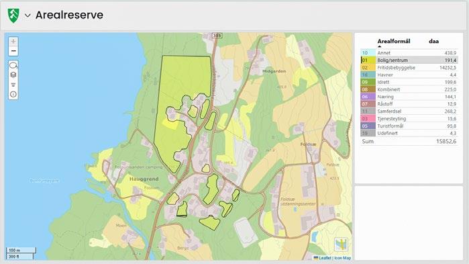The width and height of the screenshot is (469, 264).
Task: Click the Idrett green color swatch
Action: (368, 82)
